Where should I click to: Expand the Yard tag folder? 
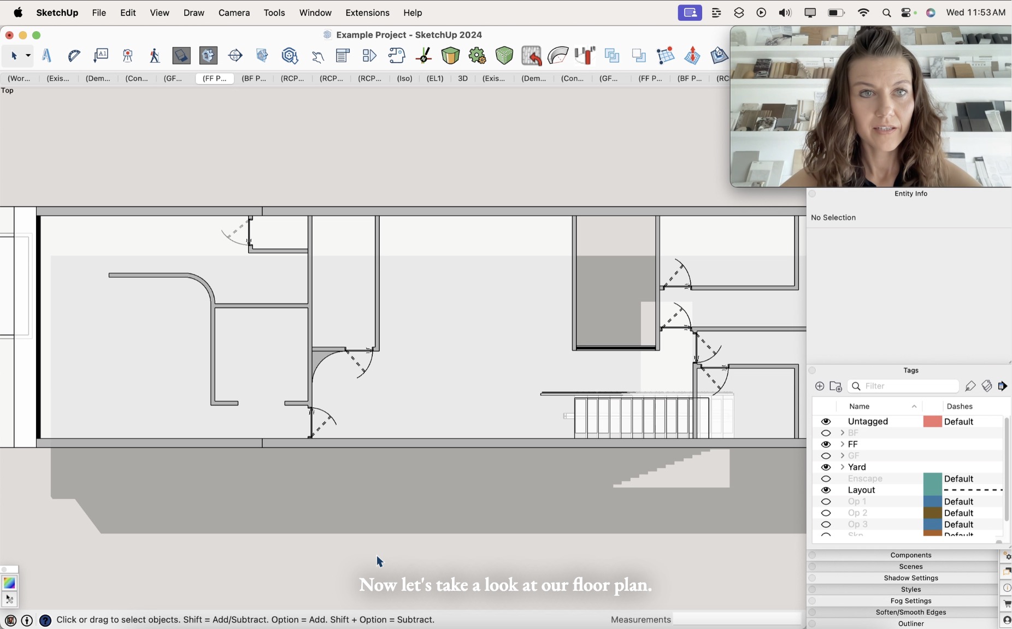pyautogui.click(x=842, y=467)
